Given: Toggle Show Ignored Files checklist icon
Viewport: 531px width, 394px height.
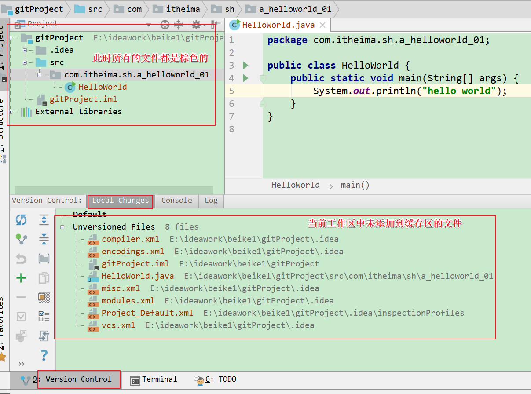Looking at the screenshot, I should (44, 316).
